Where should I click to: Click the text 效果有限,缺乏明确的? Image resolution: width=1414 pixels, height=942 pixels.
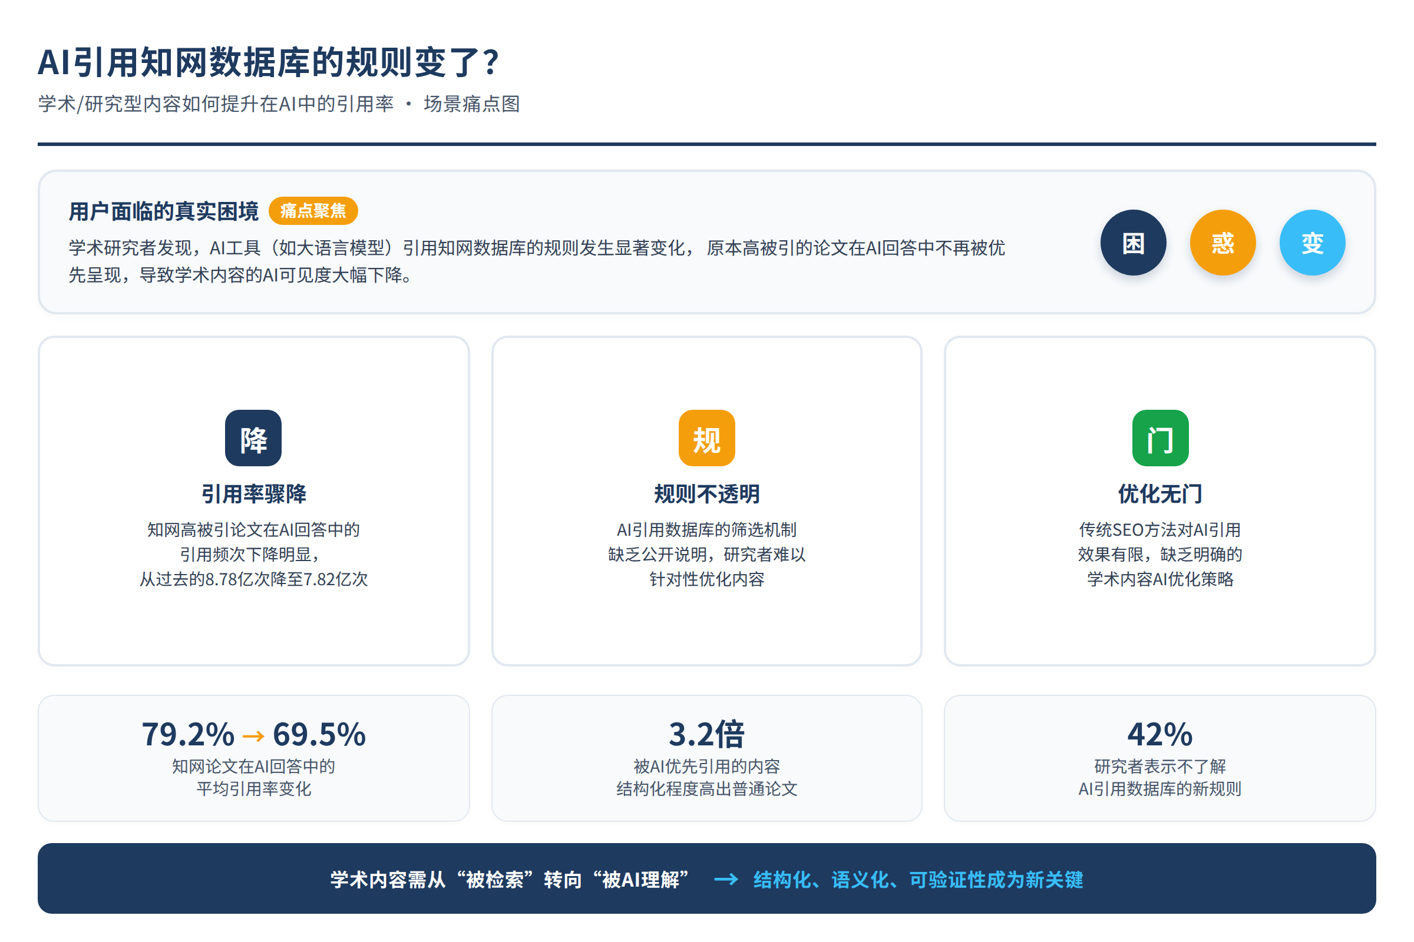[1160, 555]
